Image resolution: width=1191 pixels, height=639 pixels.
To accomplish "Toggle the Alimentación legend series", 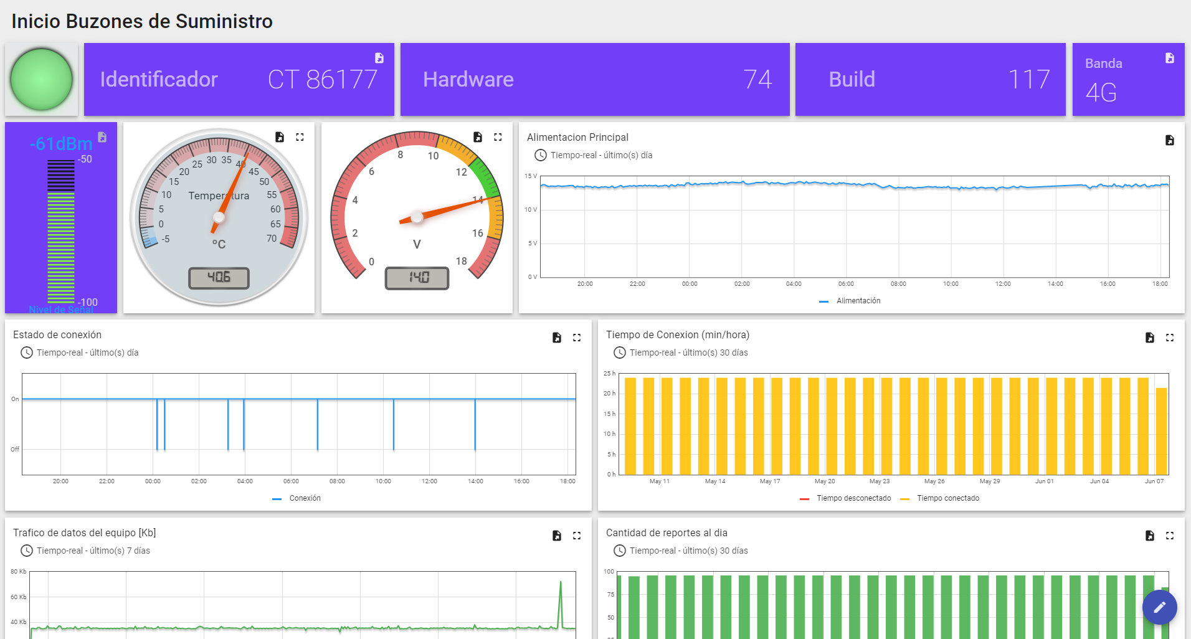I will [850, 301].
